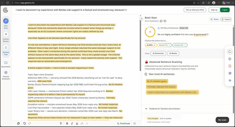This screenshot has width=235, height=127.
Task: Give thumbs down feedback
Action: 165,21
